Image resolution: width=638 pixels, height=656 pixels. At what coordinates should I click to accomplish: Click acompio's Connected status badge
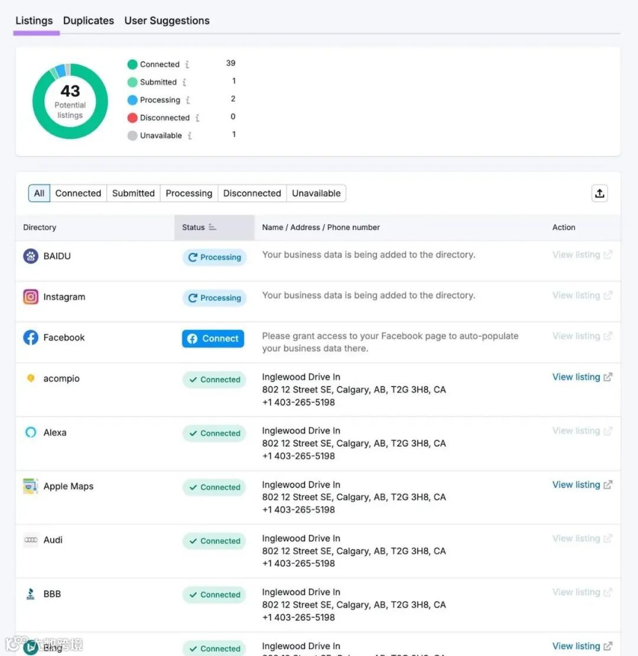pyautogui.click(x=214, y=379)
